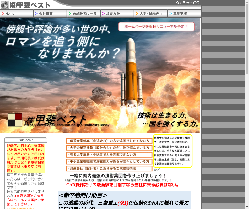Open the 会社概要 company overview page
Viewport: 249px width, 209px height.
(x=46, y=14)
